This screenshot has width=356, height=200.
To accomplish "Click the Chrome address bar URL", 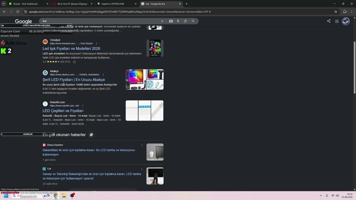I will coord(120,12).
